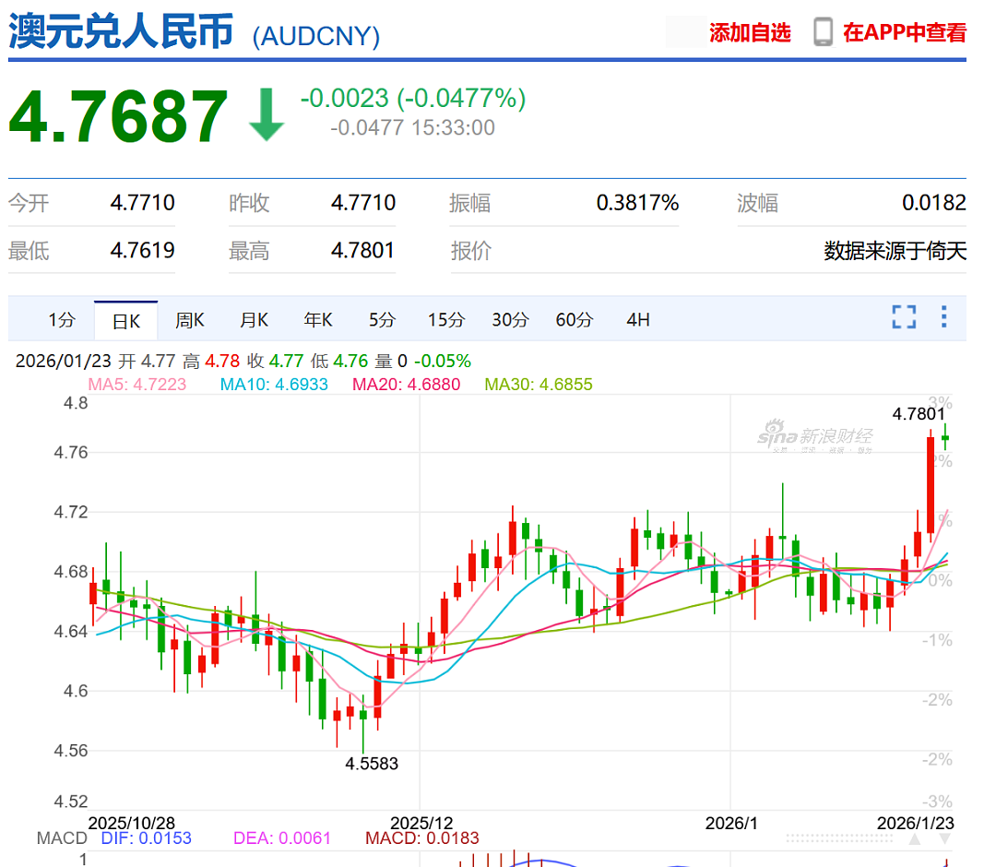This screenshot has height=867, width=996.
Task: Click the 波幅 value 0.0182
Action: pos(933,203)
